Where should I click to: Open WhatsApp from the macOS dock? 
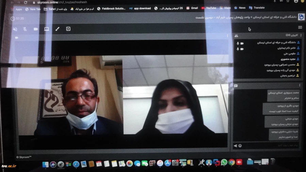click(x=224, y=162)
